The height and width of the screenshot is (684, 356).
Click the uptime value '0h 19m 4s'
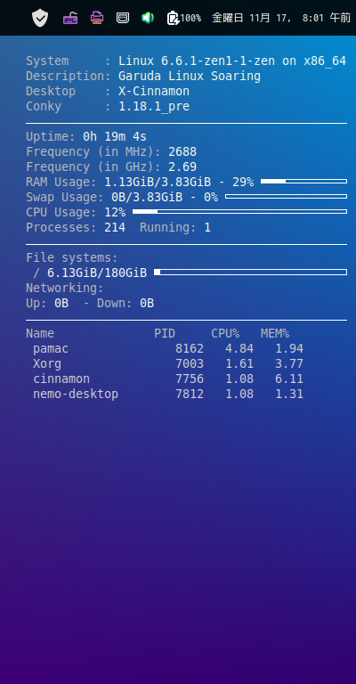(115, 137)
